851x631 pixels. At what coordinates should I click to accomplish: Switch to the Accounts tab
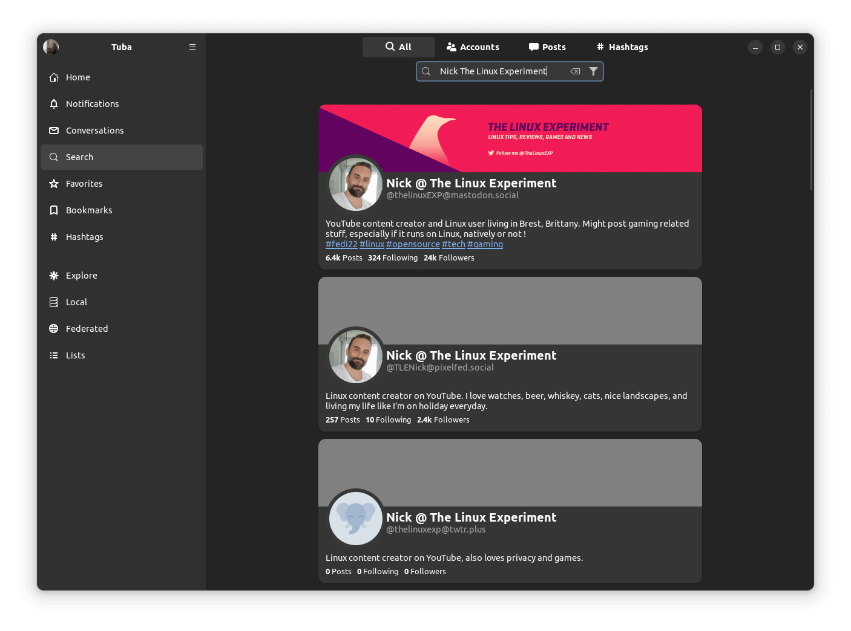coord(473,47)
